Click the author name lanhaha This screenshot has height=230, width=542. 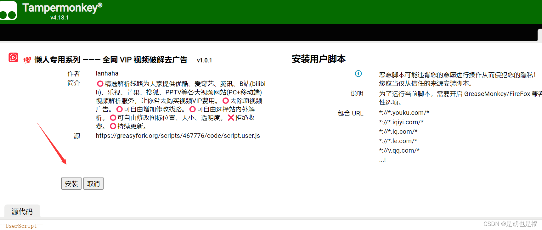pyautogui.click(x=107, y=73)
